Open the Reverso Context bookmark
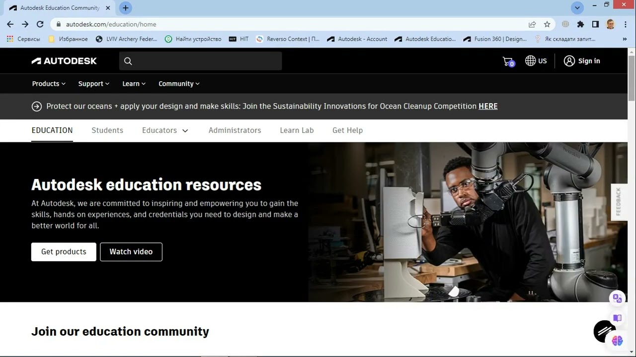This screenshot has width=636, height=357. 288,39
